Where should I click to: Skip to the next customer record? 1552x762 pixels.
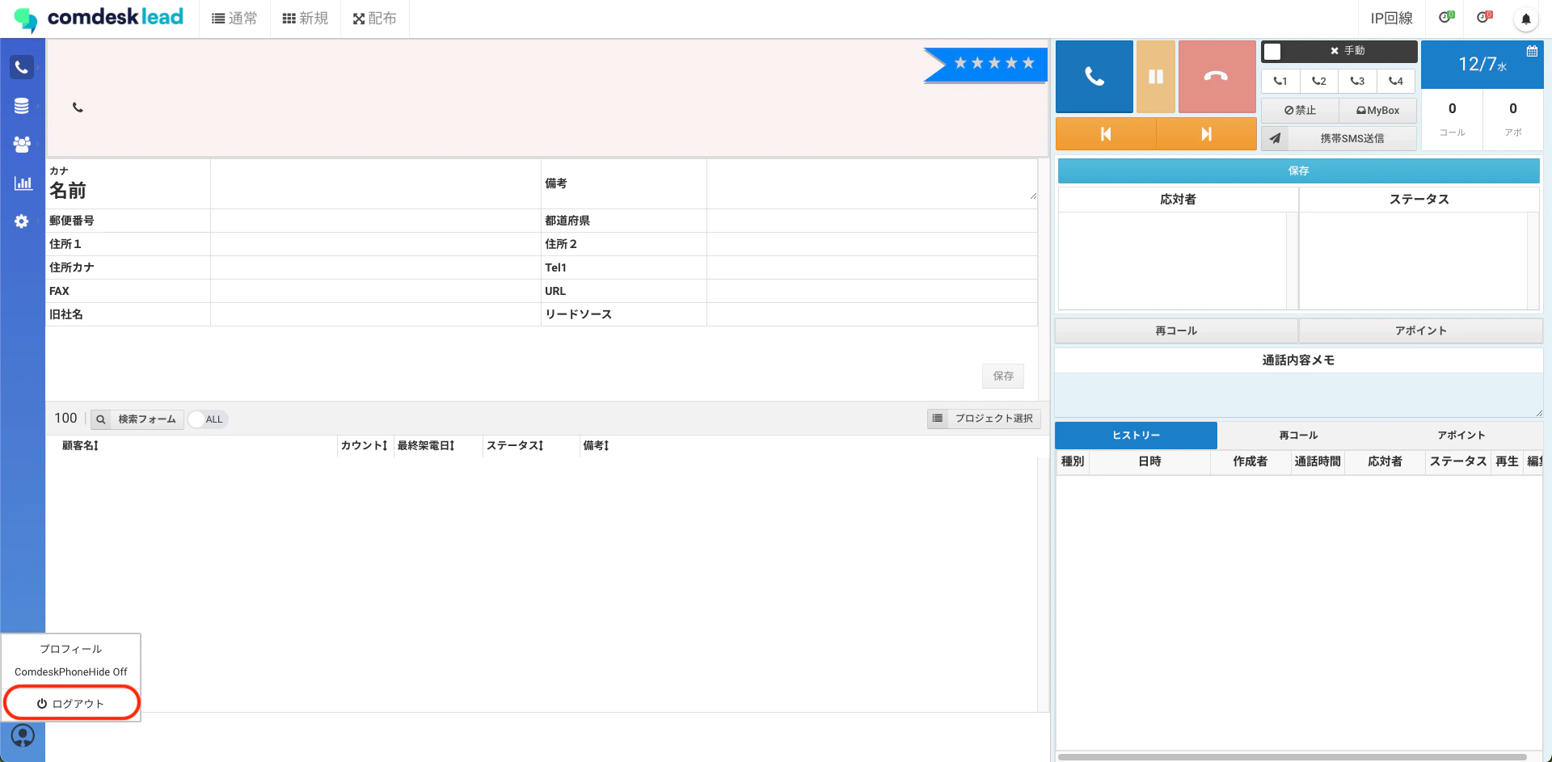1207,134
